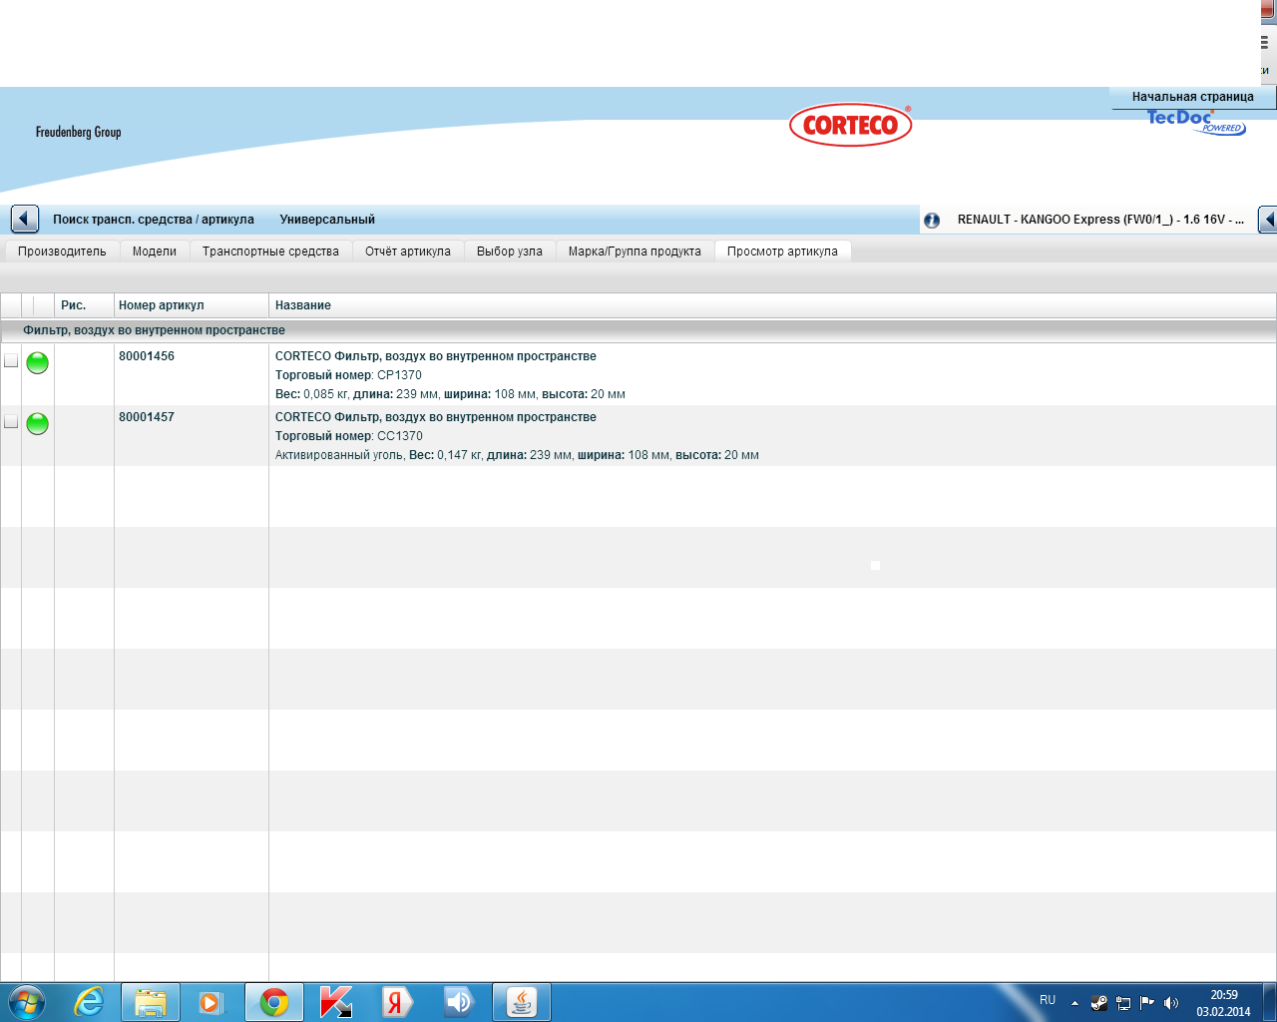Open the Action Center flag icon
Screen dimensions: 1277x1022
pos(1147,1003)
